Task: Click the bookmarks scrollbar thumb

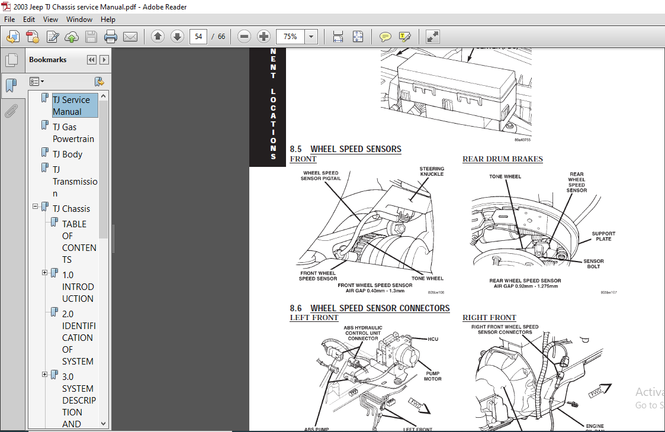Action: pos(103,170)
